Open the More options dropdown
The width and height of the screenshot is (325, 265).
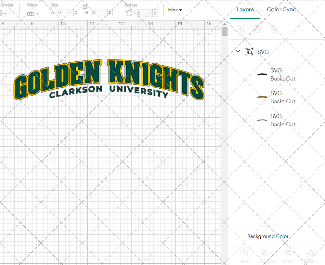click(x=175, y=10)
